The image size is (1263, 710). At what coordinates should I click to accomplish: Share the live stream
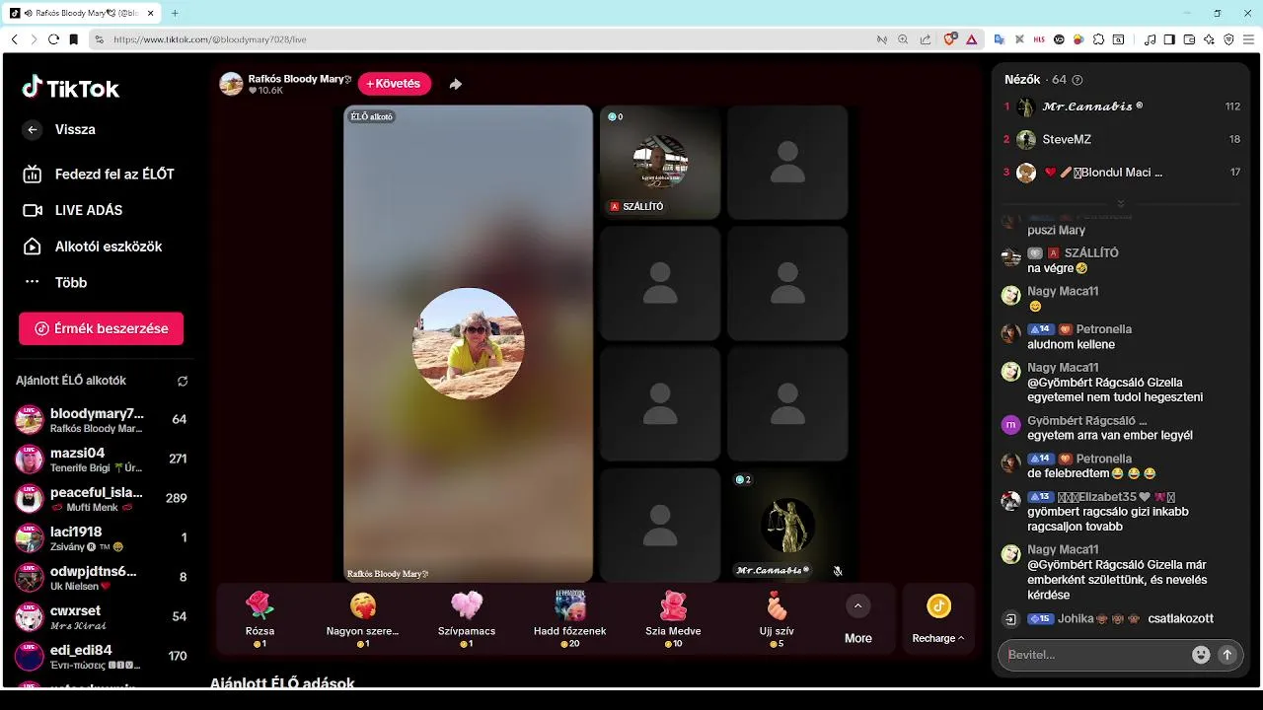[455, 84]
